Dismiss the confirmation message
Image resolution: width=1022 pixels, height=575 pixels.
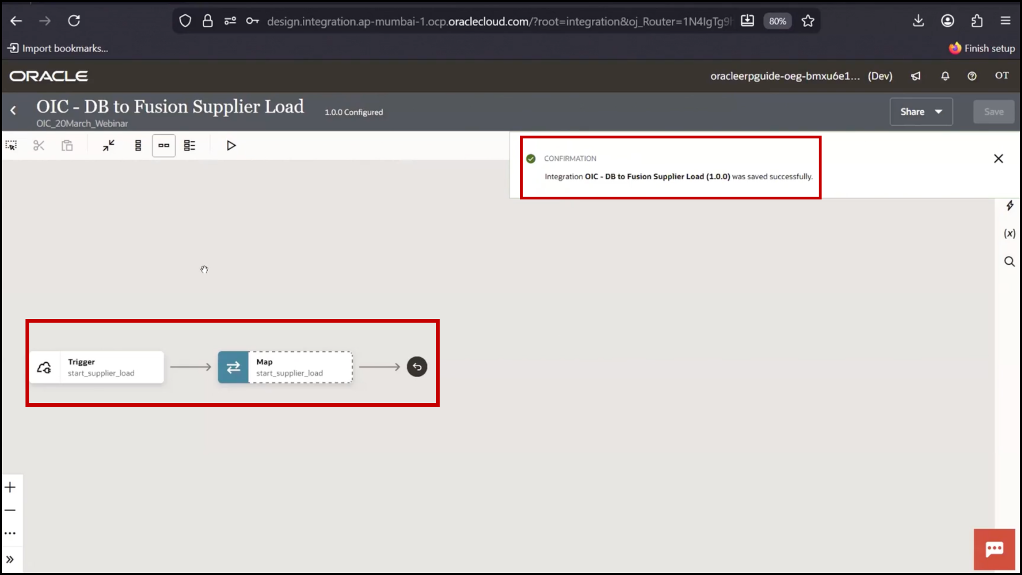(x=999, y=159)
